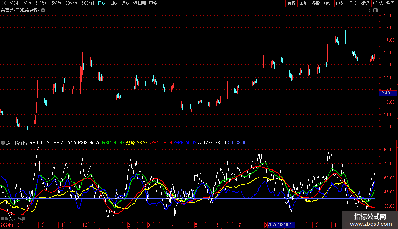Viewport: 398px width, 229px height.
Task: Click the panel layout icon at top-left
Action: tap(4, 3)
